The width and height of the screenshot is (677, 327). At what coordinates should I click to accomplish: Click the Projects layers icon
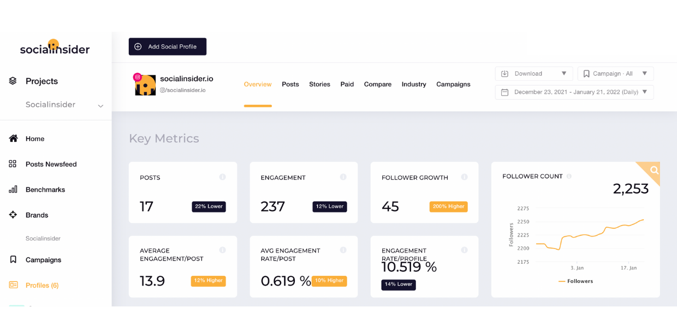13,81
